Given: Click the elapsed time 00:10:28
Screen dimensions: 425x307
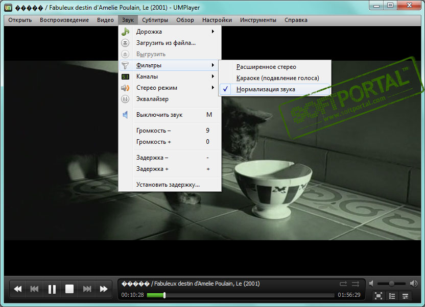Looking at the screenshot, I should [x=132, y=295].
